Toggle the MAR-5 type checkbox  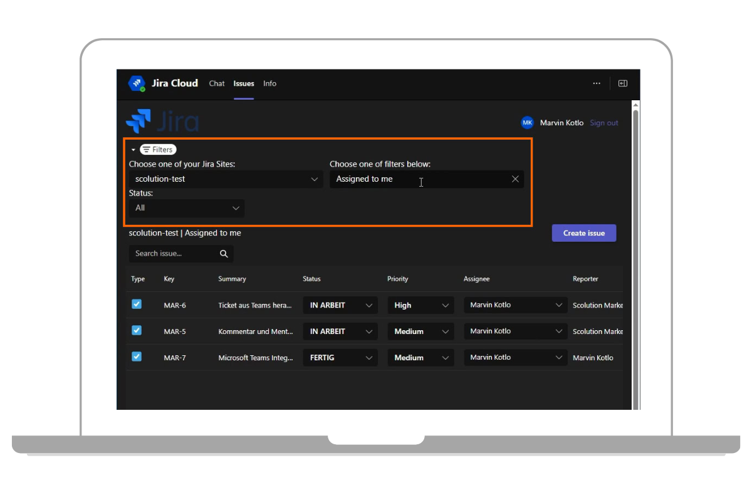coord(137,331)
